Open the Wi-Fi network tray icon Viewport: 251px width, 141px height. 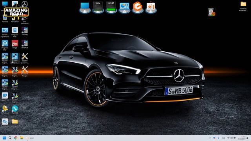(x=228, y=138)
